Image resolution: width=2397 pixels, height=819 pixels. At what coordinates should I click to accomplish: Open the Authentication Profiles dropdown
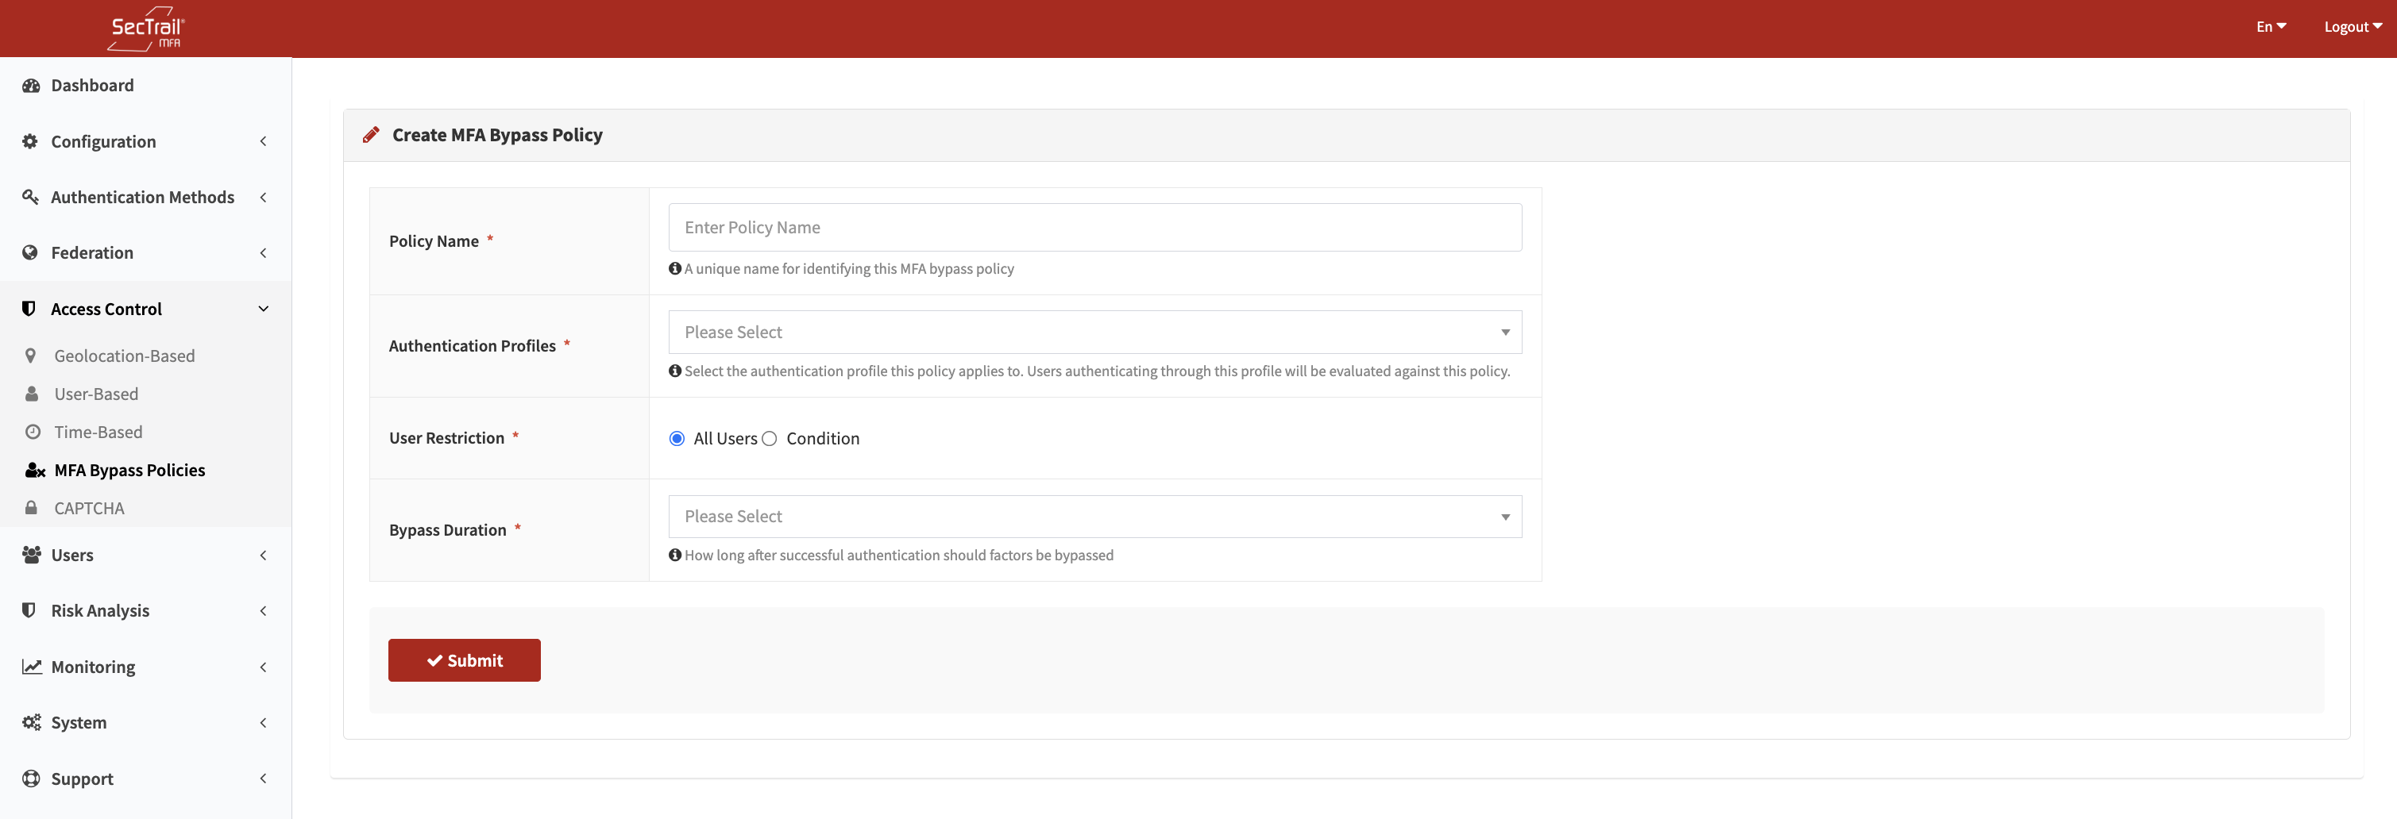pos(1094,332)
